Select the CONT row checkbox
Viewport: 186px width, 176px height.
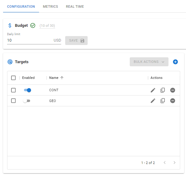pyautogui.click(x=13, y=90)
